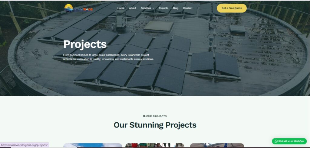Click the large Projects hero heading

(x=85, y=44)
